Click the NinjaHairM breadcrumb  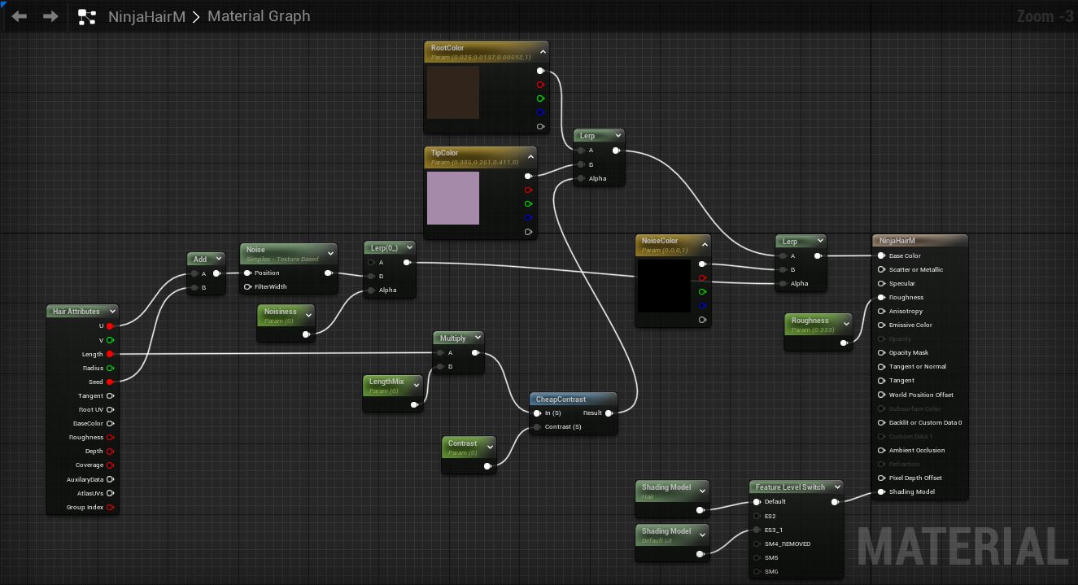point(146,16)
